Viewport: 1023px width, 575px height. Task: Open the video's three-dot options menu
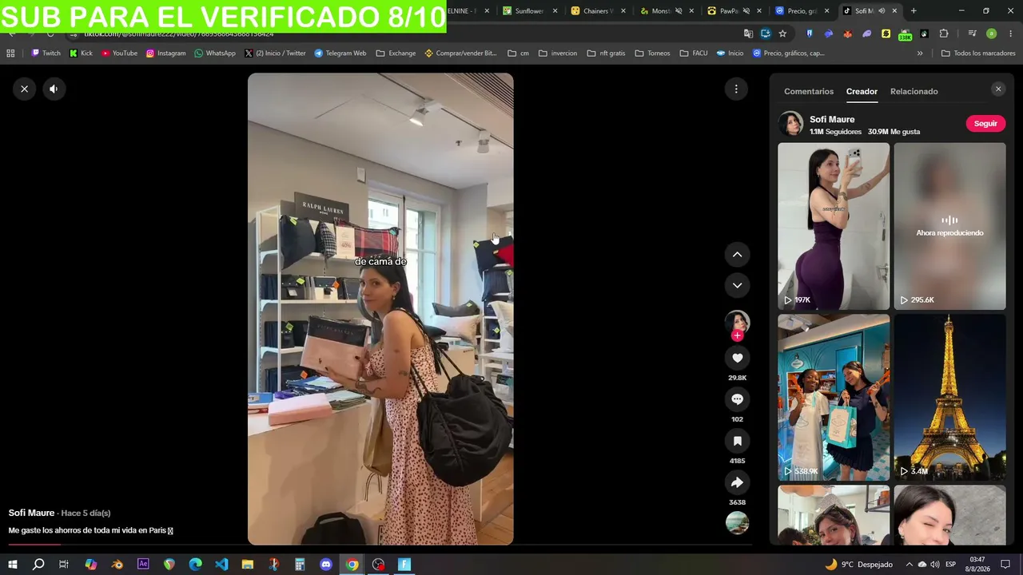tap(736, 89)
